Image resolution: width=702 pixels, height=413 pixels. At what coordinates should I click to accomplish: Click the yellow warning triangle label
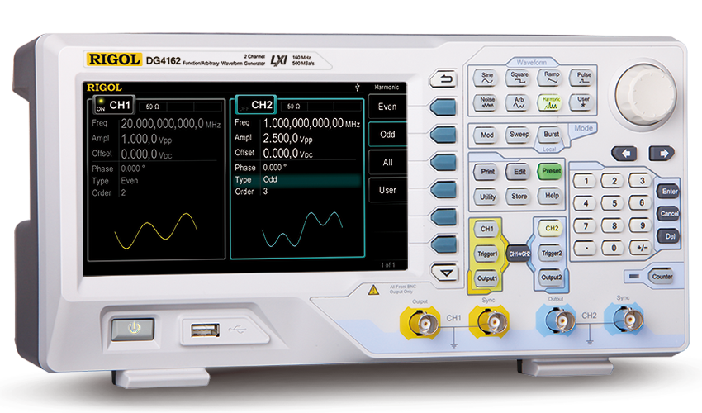(x=373, y=291)
